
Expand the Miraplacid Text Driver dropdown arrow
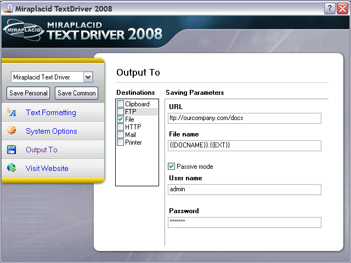coord(88,77)
